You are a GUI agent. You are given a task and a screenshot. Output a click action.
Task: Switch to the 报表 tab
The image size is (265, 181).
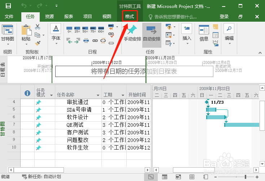click(x=69, y=17)
